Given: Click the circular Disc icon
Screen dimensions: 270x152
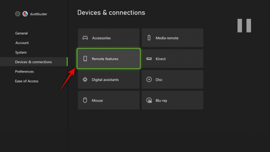Looking at the screenshot, I should pos(149,79).
